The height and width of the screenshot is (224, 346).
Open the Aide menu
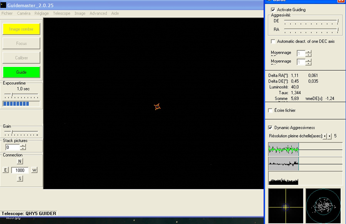[115, 13]
